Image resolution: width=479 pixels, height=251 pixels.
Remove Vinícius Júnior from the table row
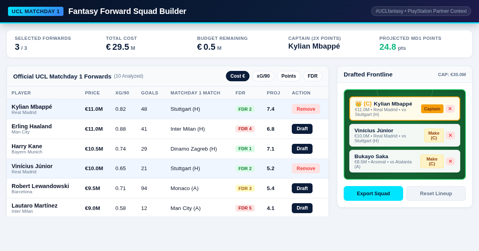306,169
